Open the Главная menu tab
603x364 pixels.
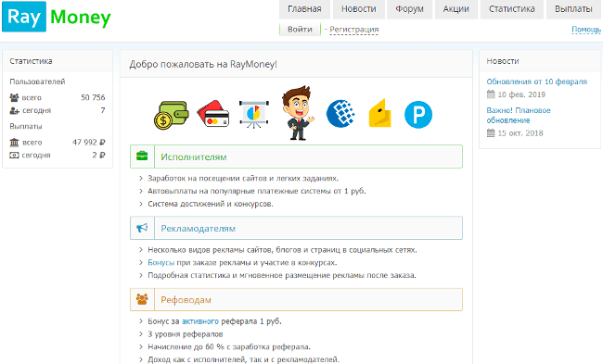tap(304, 9)
